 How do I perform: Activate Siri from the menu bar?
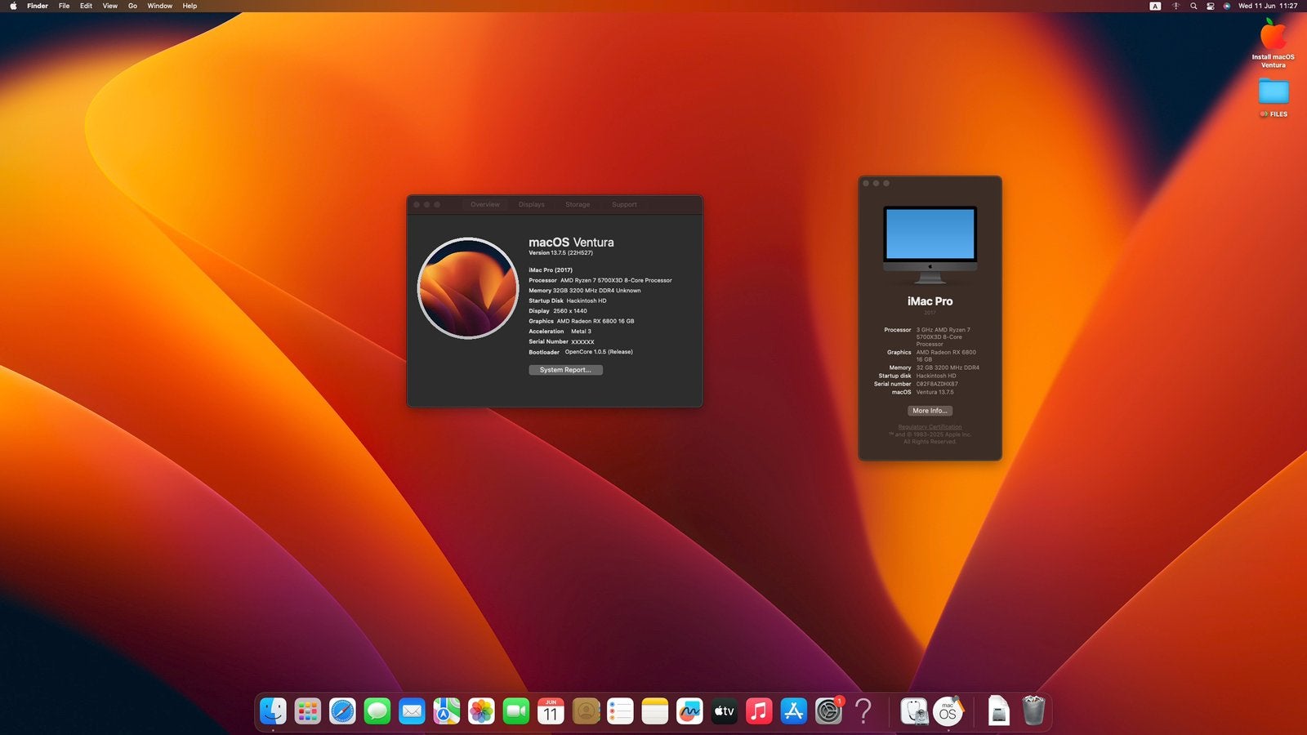pyautogui.click(x=1227, y=6)
